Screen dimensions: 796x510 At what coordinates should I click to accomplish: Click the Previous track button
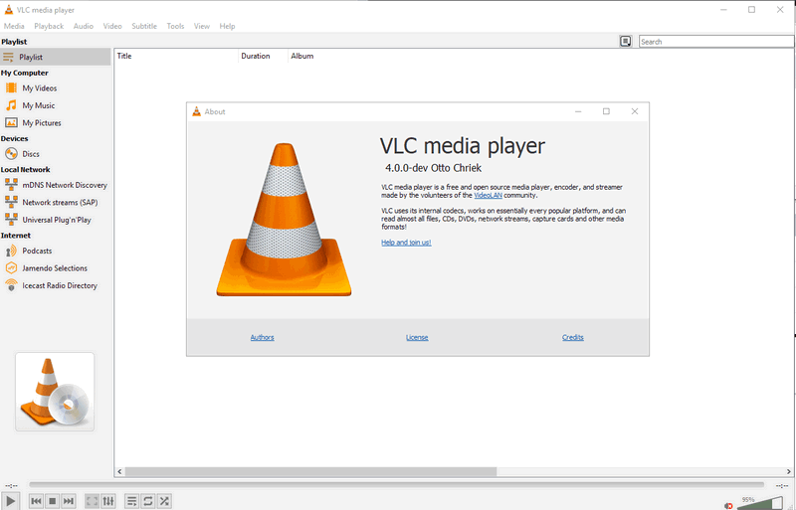[x=36, y=501]
